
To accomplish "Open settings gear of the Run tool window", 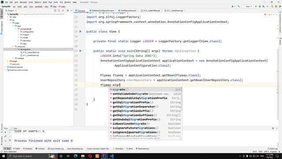I will [273, 128].
